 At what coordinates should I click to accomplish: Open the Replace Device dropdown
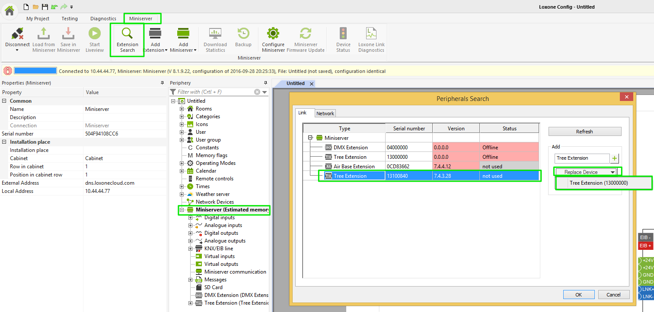[x=586, y=172]
